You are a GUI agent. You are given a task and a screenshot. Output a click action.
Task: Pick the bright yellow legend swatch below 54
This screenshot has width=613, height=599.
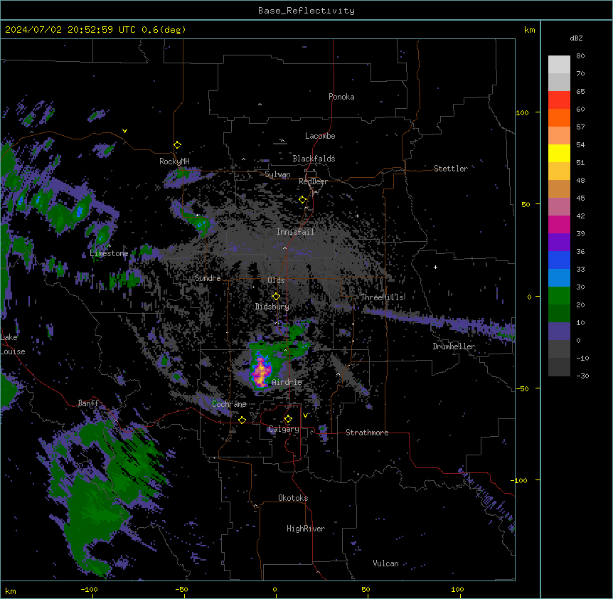559,153
